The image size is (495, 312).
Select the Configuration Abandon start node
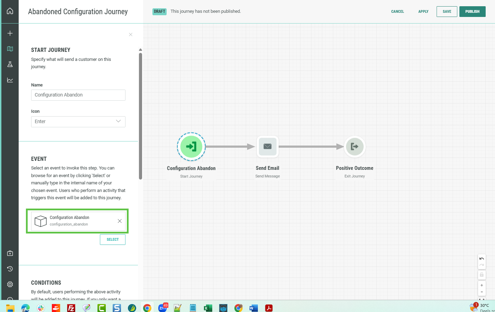click(191, 147)
